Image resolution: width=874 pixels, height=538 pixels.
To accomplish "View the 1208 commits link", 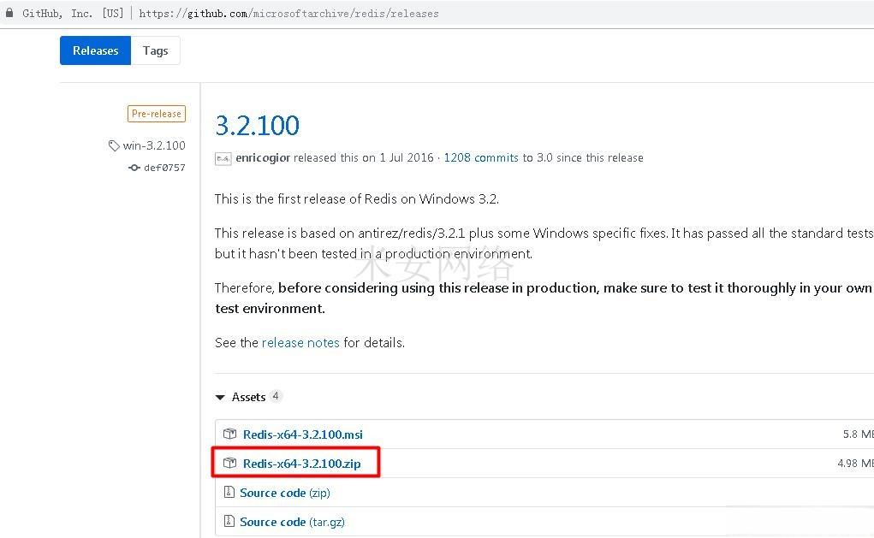I will pos(481,158).
